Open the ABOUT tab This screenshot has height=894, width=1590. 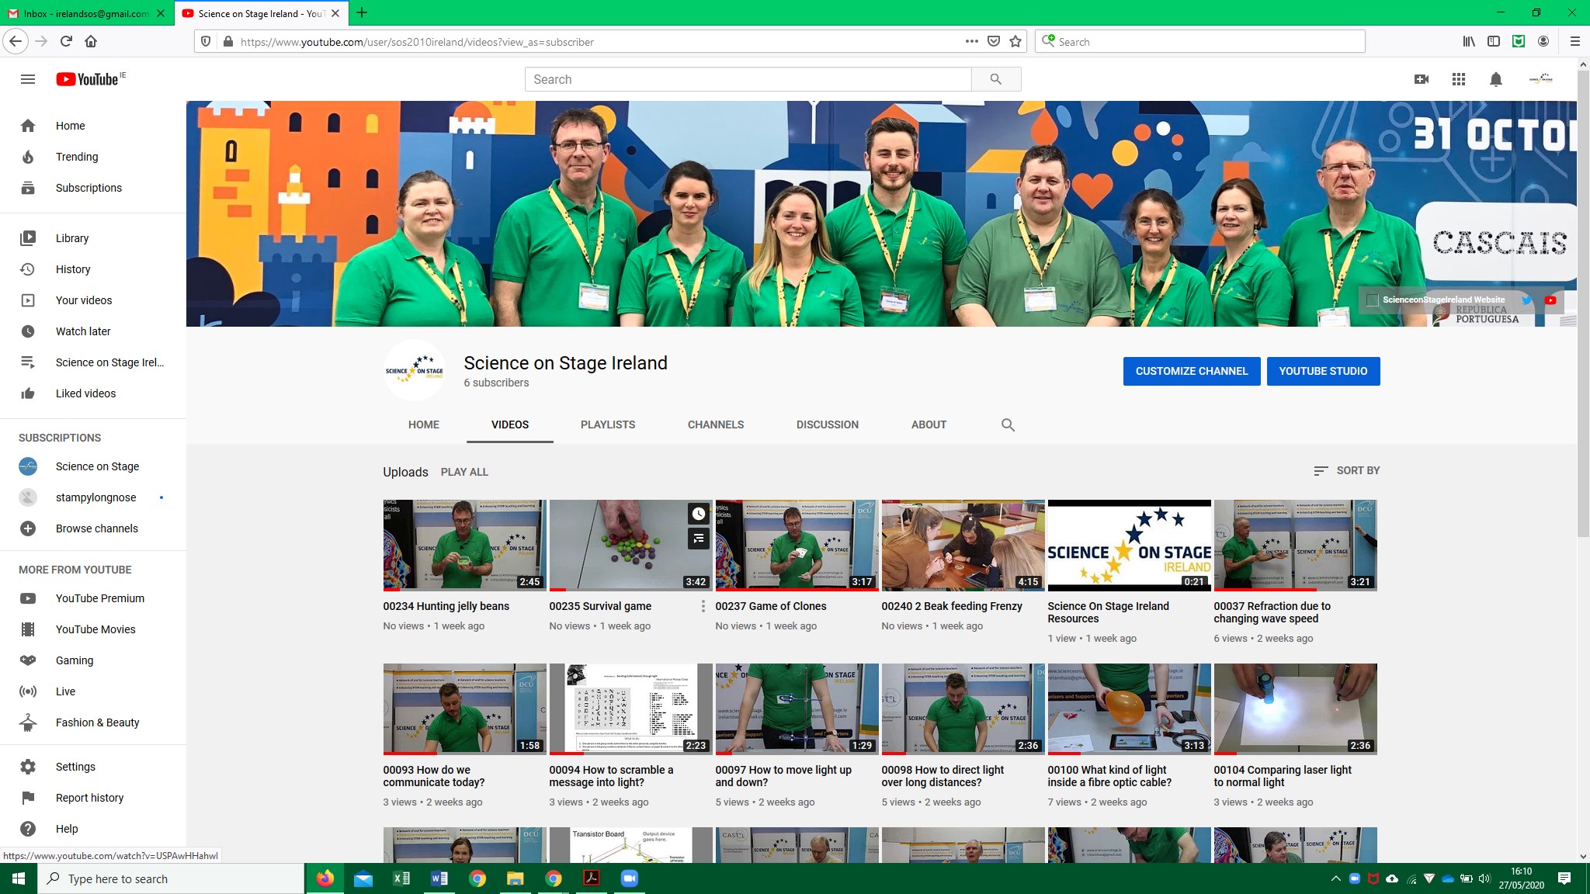929,424
